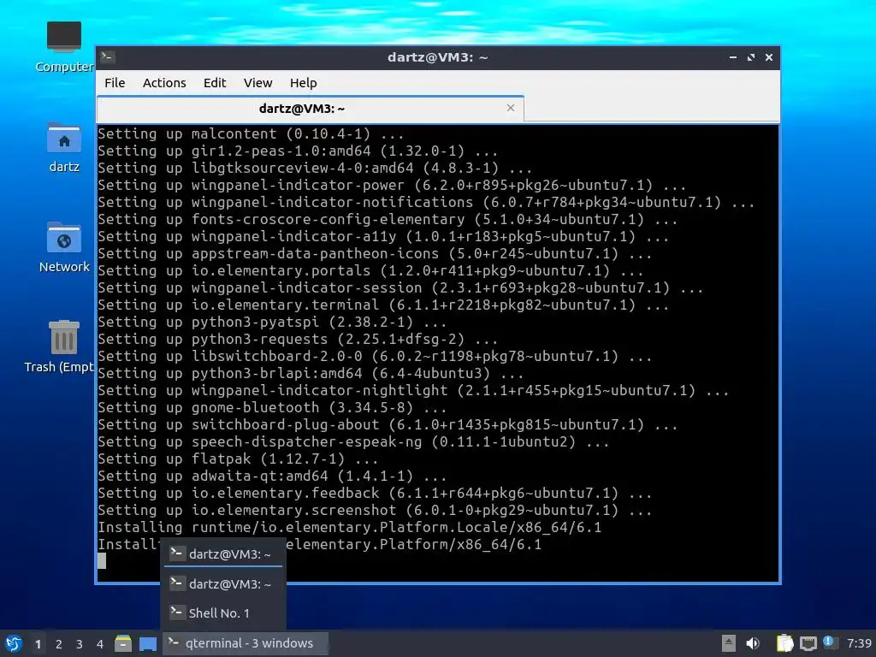
Task: Click qterminal - 3 windows taskbar button
Action: point(245,643)
